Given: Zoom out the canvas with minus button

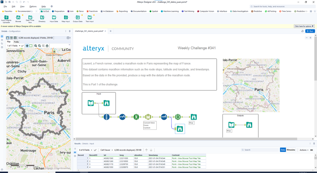Looking at the screenshot, I should tap(307, 38).
